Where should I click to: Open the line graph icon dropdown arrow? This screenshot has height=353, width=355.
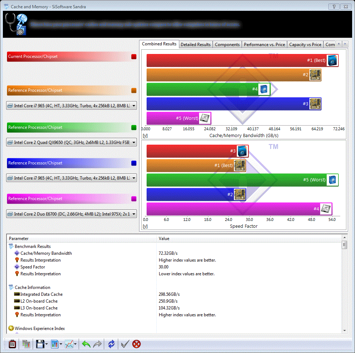75,344
